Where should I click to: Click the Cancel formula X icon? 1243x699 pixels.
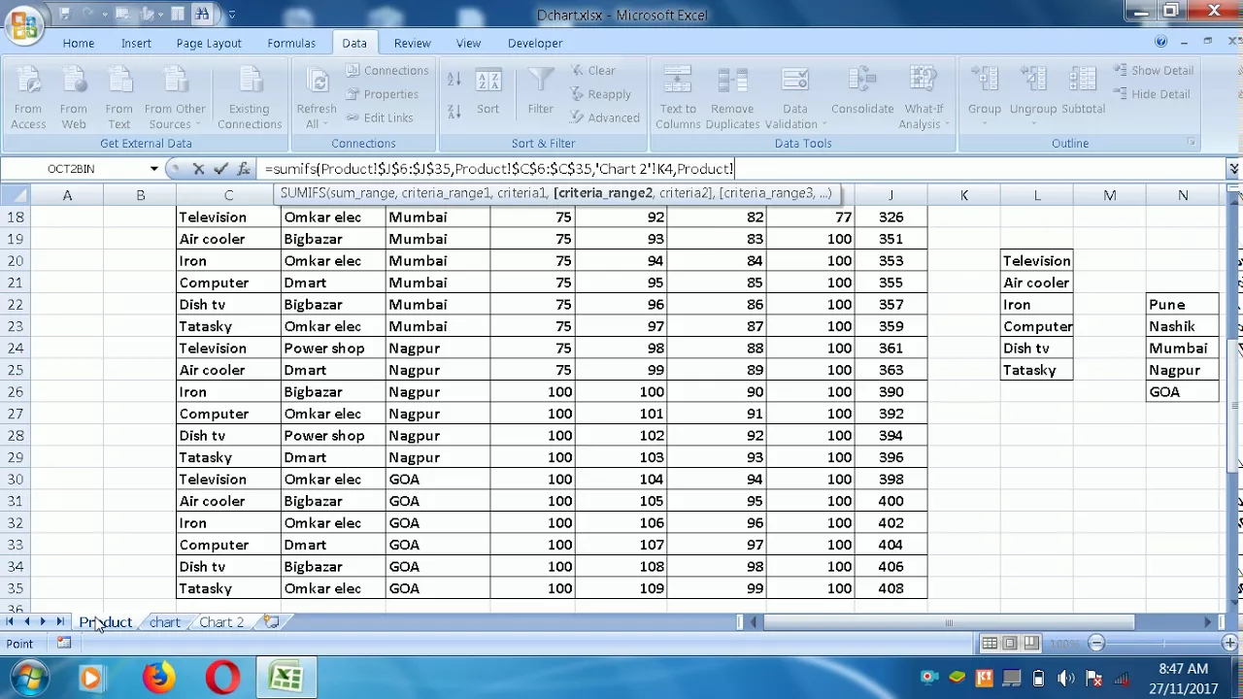(198, 169)
